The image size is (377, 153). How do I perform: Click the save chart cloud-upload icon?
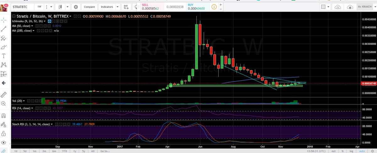350,7
